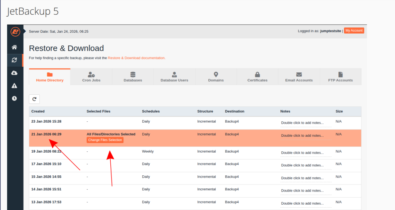395x210 pixels.
Task: Click notes field for 19 Jan 2026 backup
Action: pyautogui.click(x=302, y=153)
